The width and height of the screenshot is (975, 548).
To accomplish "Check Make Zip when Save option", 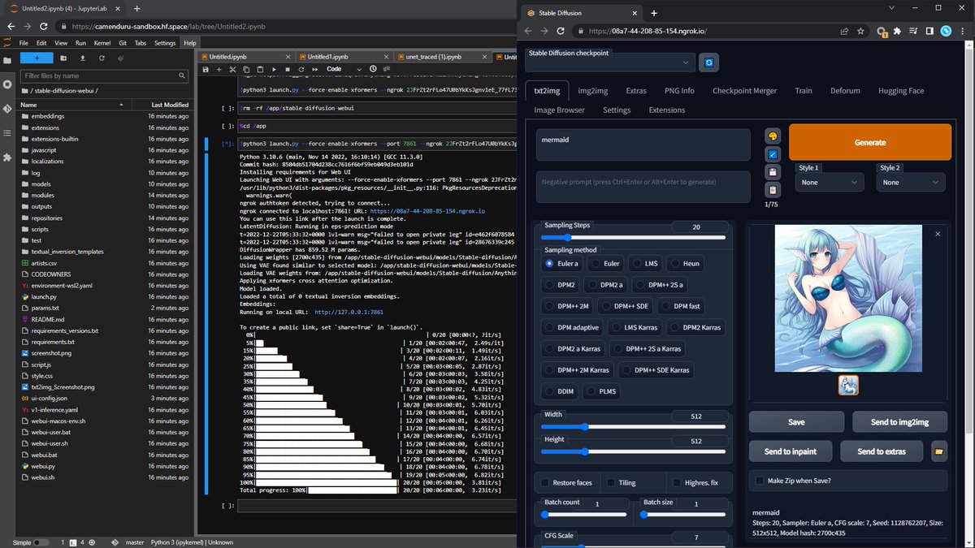I will 761,481.
